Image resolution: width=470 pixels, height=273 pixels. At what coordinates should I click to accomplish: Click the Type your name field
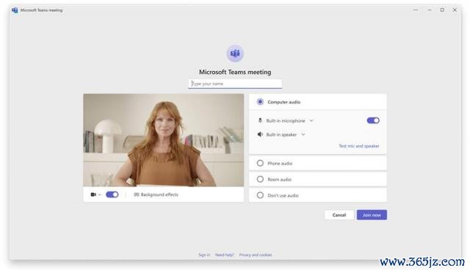pos(235,84)
